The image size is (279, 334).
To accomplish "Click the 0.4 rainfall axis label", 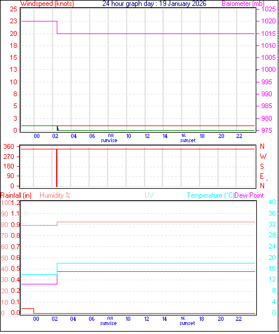I will [x=16, y=280].
